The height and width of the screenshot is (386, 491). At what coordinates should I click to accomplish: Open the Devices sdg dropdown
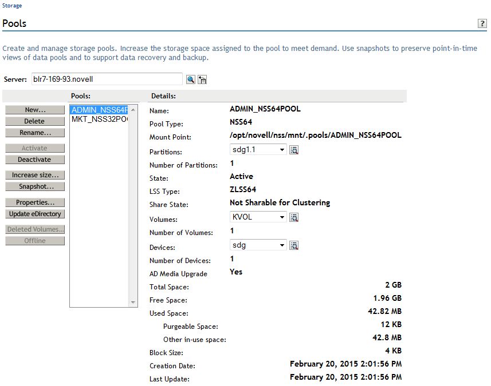[x=258, y=245]
